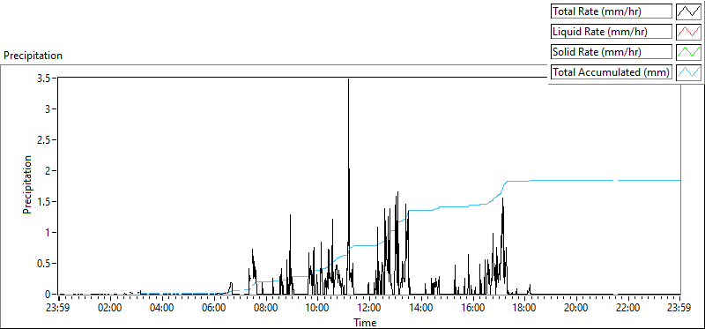Viewport: 705px width, 329px height.
Task: Click the 10:00 time tick label
Action: [317, 308]
